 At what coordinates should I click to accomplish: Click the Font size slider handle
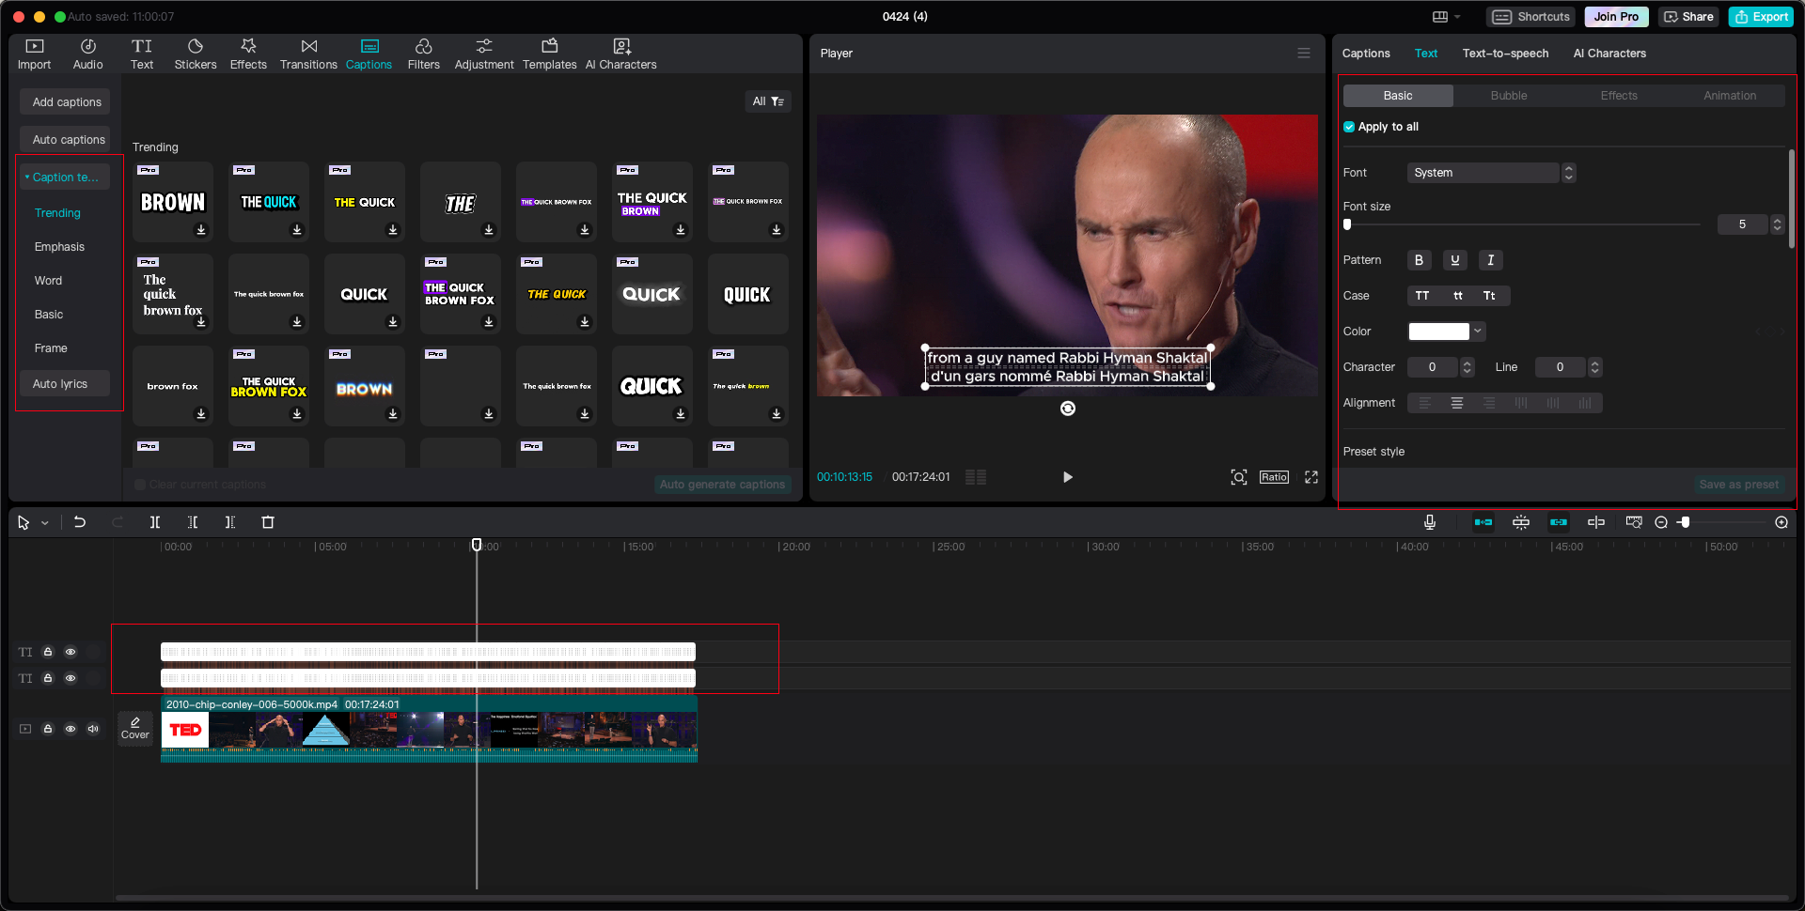point(1347,224)
